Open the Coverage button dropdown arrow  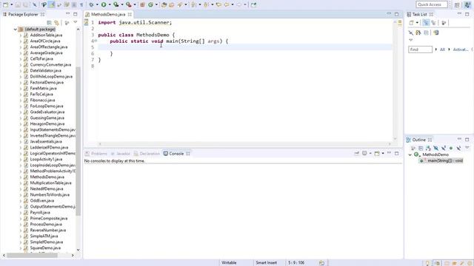121,4
